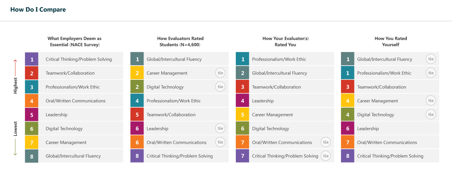Click the tie badge on Digital Technology, rank 4
This screenshot has height=169, width=452.
pyautogui.click(x=431, y=114)
